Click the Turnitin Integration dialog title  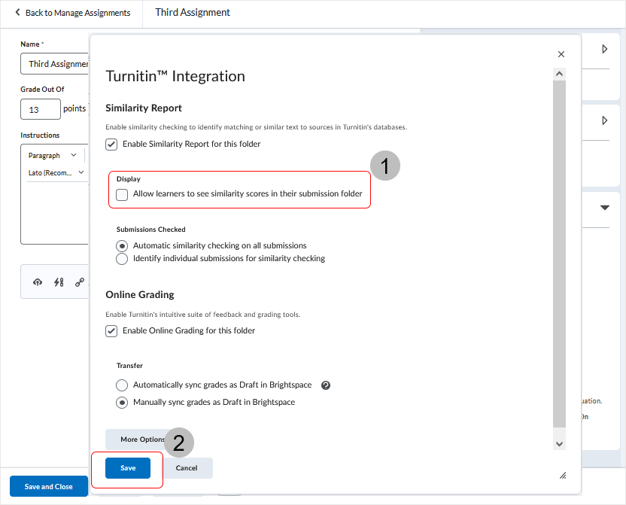point(175,76)
